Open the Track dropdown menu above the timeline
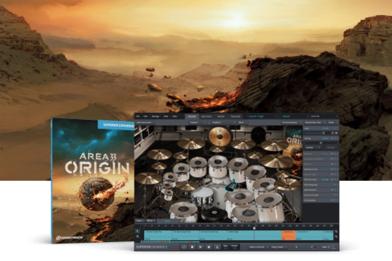The height and width of the screenshot is (261, 392). click(x=140, y=221)
